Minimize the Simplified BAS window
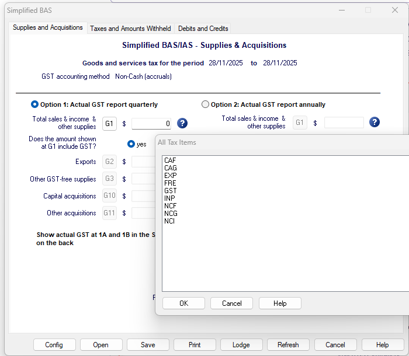This screenshot has height=356, width=409. tap(342, 10)
